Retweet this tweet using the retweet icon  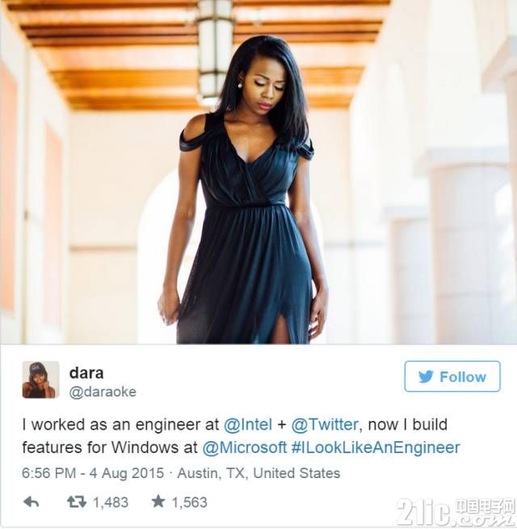[77, 502]
